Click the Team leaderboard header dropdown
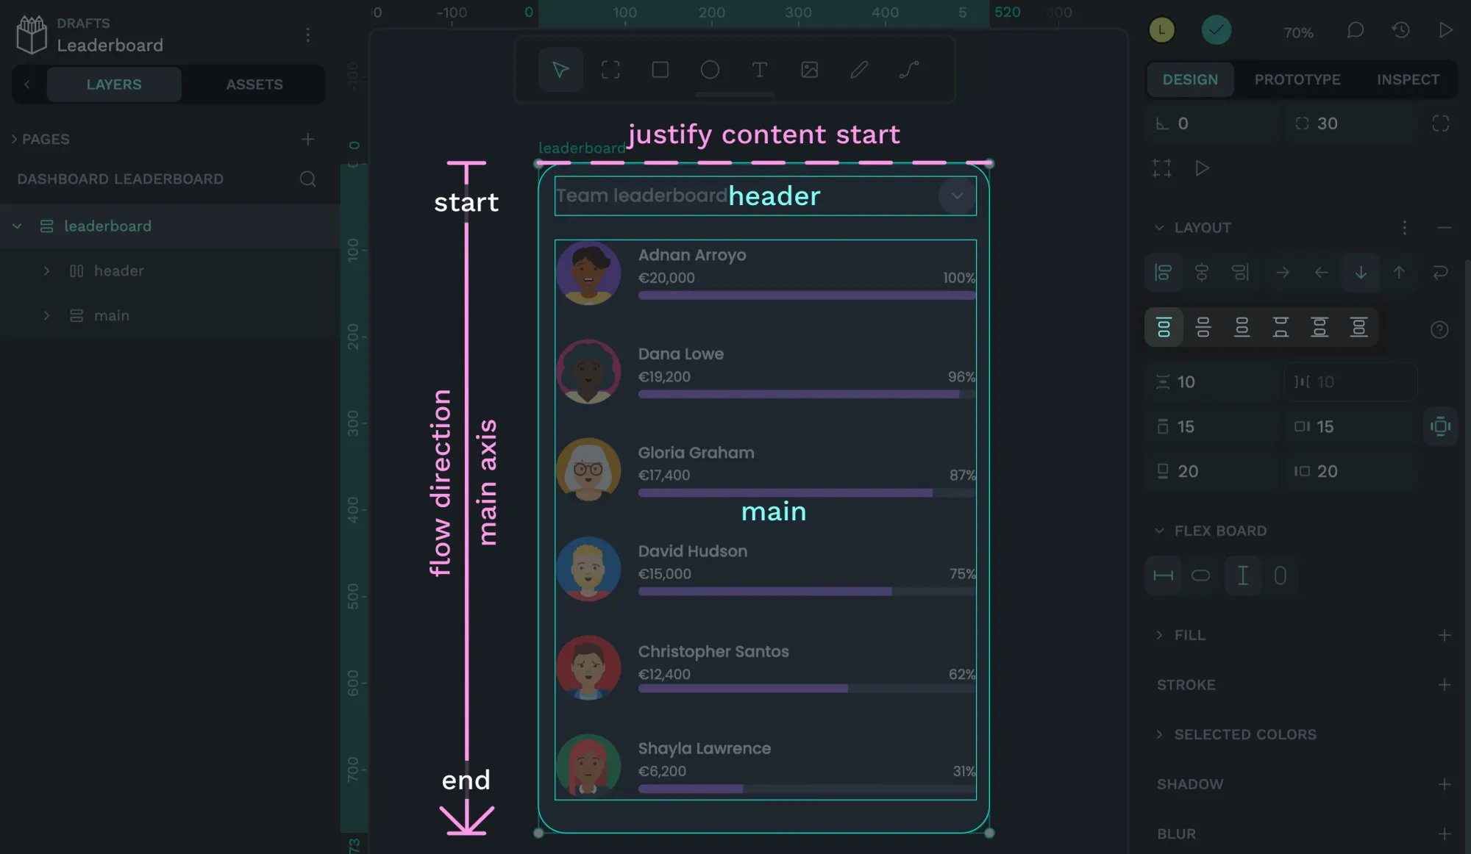 tap(955, 195)
